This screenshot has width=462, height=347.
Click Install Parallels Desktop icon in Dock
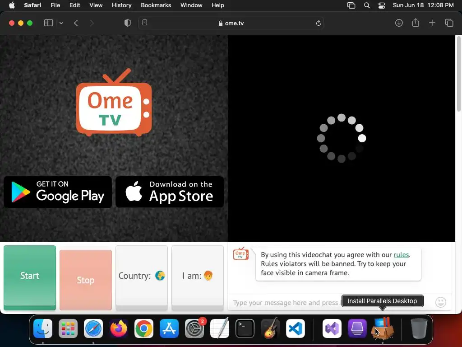tap(383, 328)
